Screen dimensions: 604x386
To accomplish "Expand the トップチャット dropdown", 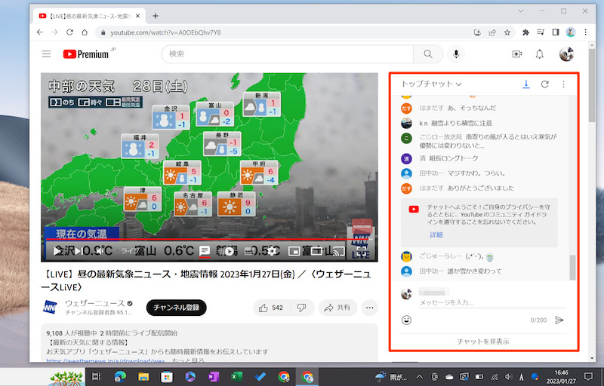I will [x=432, y=84].
